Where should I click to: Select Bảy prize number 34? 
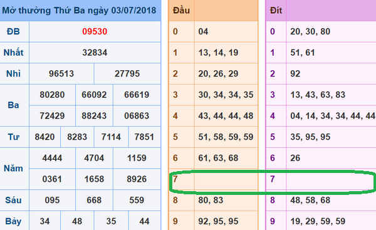coord(44,221)
